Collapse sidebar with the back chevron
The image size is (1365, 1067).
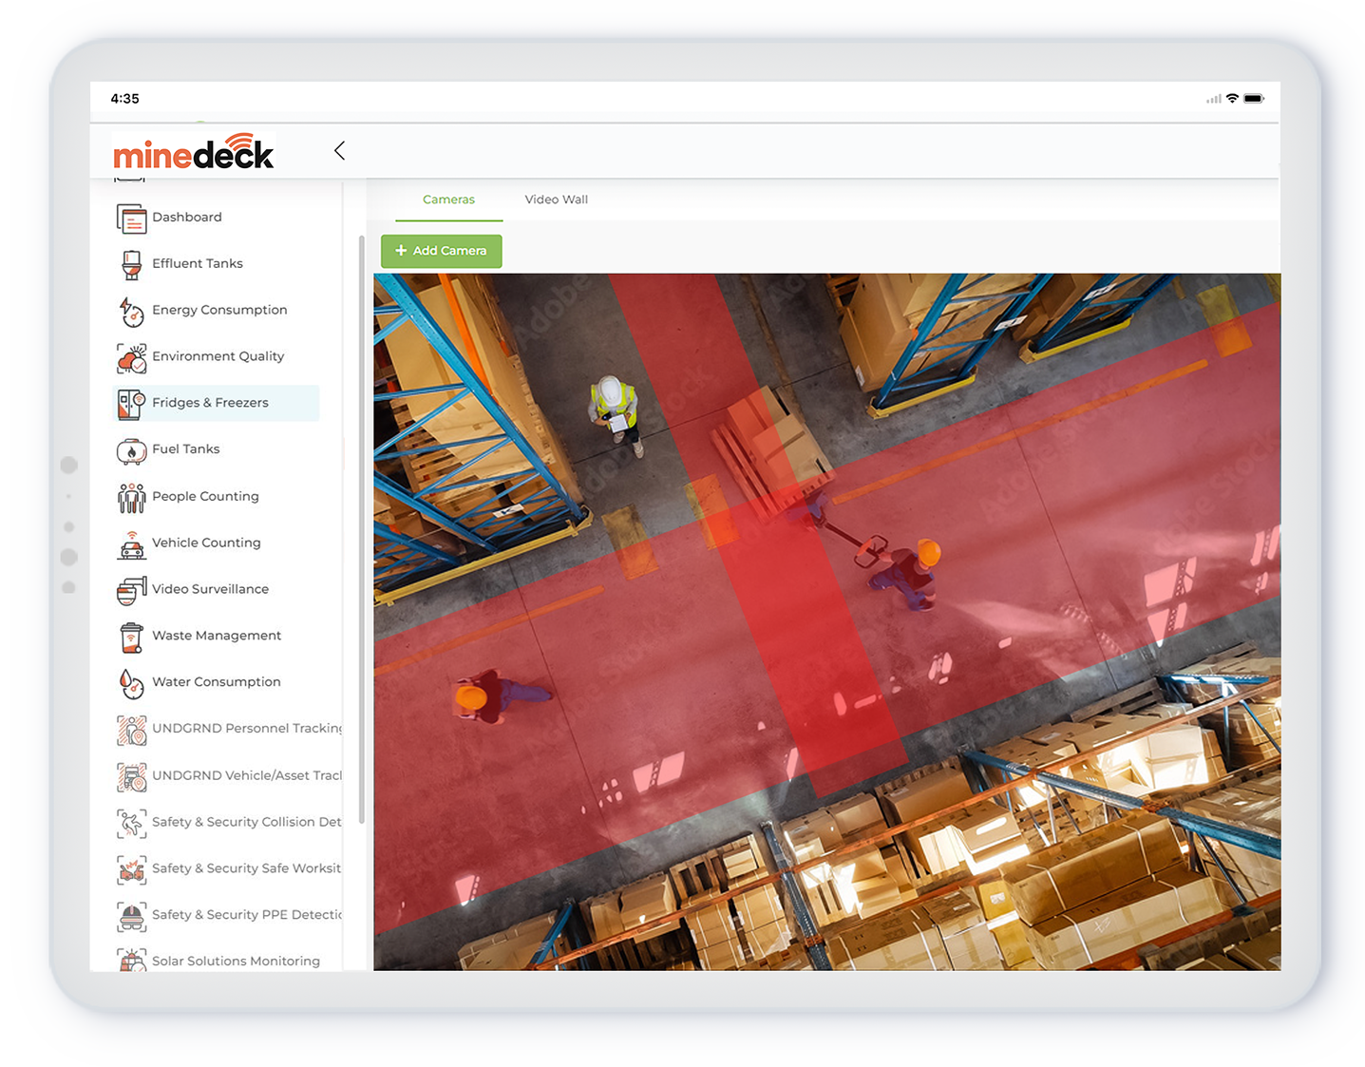pos(339,151)
